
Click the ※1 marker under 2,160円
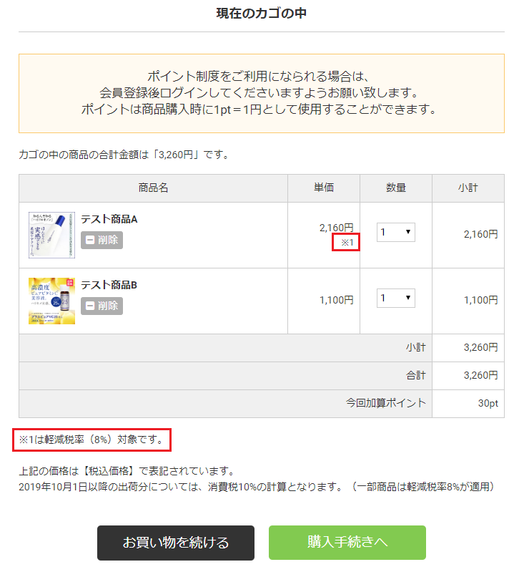coord(347,243)
